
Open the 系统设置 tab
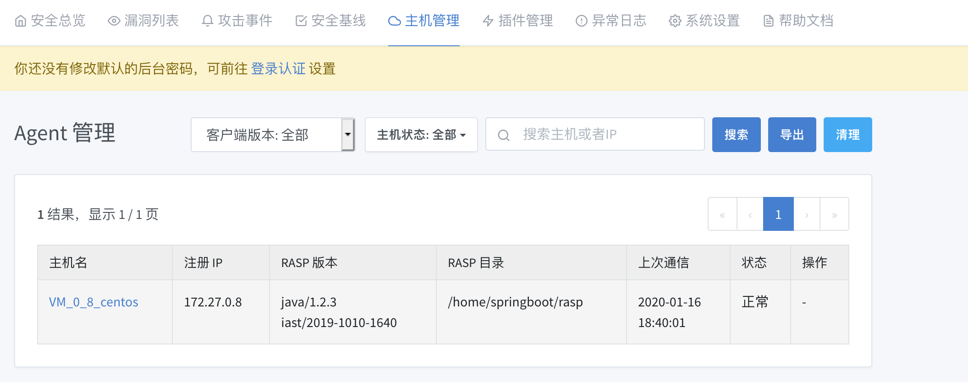click(704, 21)
